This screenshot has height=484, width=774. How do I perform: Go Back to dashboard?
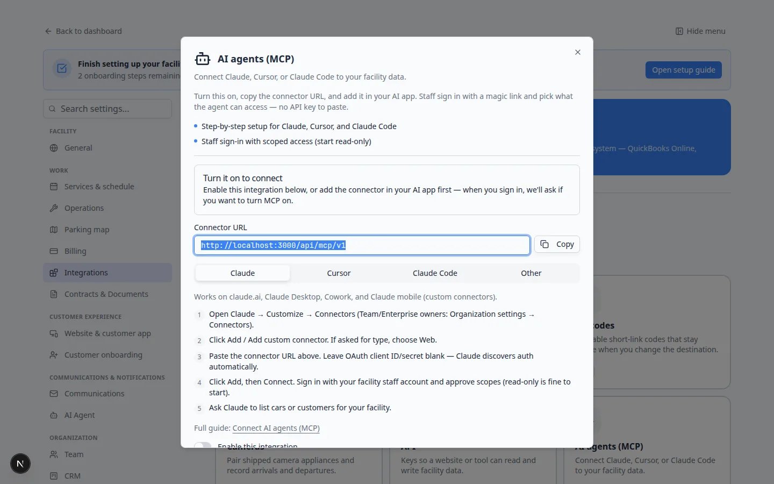point(83,31)
